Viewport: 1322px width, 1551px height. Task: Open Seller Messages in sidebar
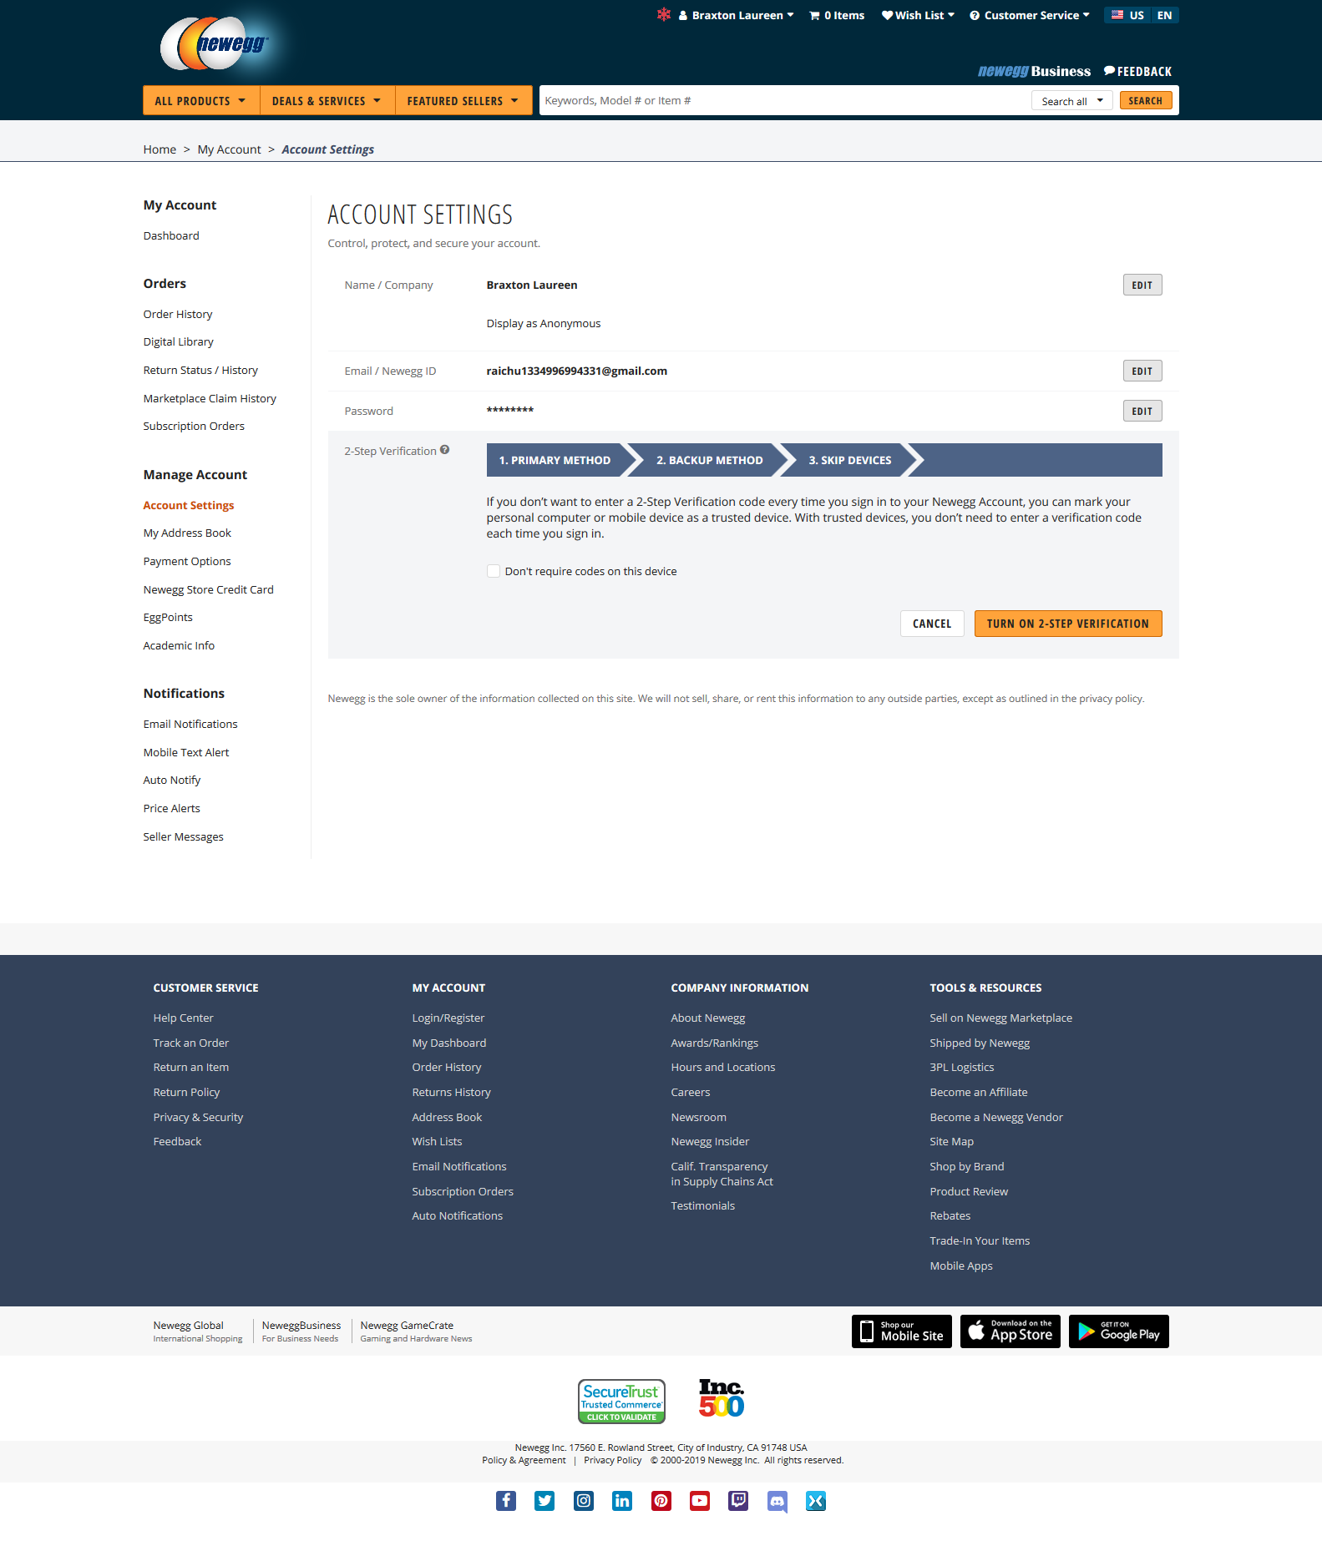pos(184,836)
